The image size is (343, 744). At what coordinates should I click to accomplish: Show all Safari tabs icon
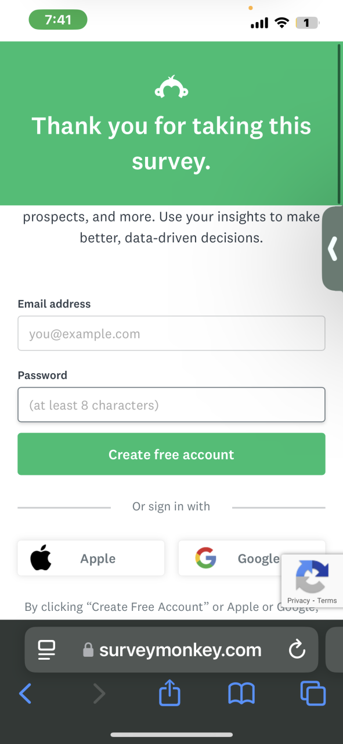point(313,693)
